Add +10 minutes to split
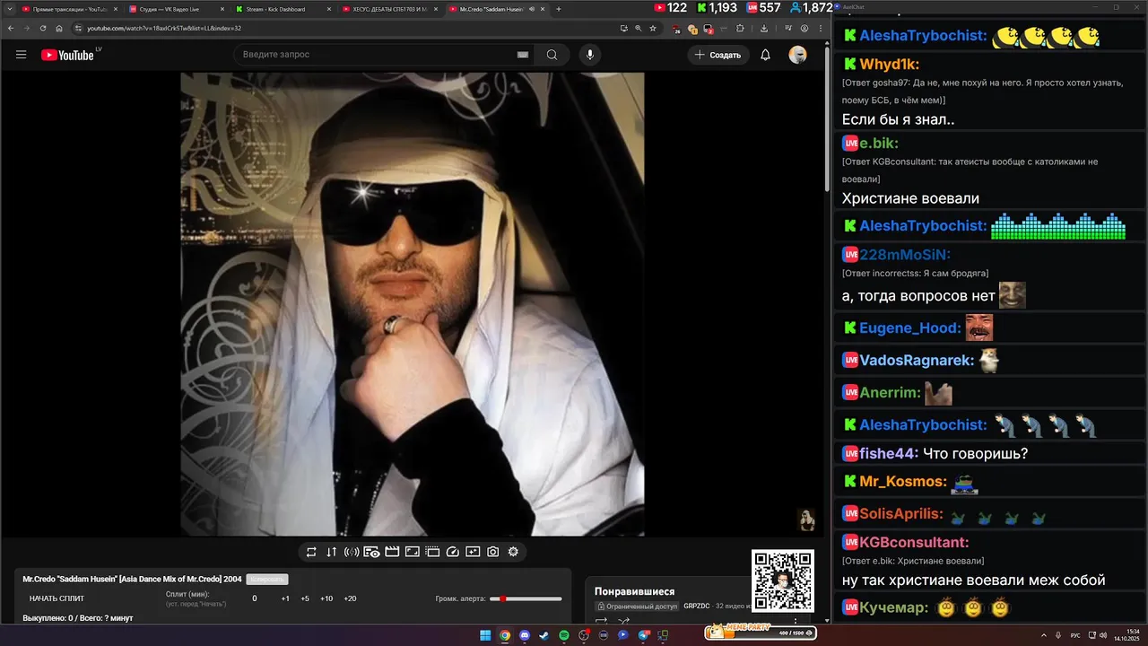This screenshot has width=1148, height=646. tap(326, 598)
